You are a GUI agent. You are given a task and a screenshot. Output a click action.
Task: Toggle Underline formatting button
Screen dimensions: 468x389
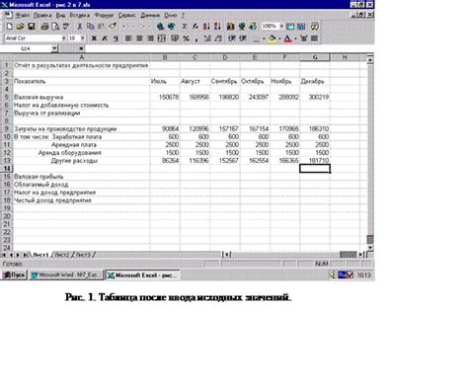click(116, 39)
